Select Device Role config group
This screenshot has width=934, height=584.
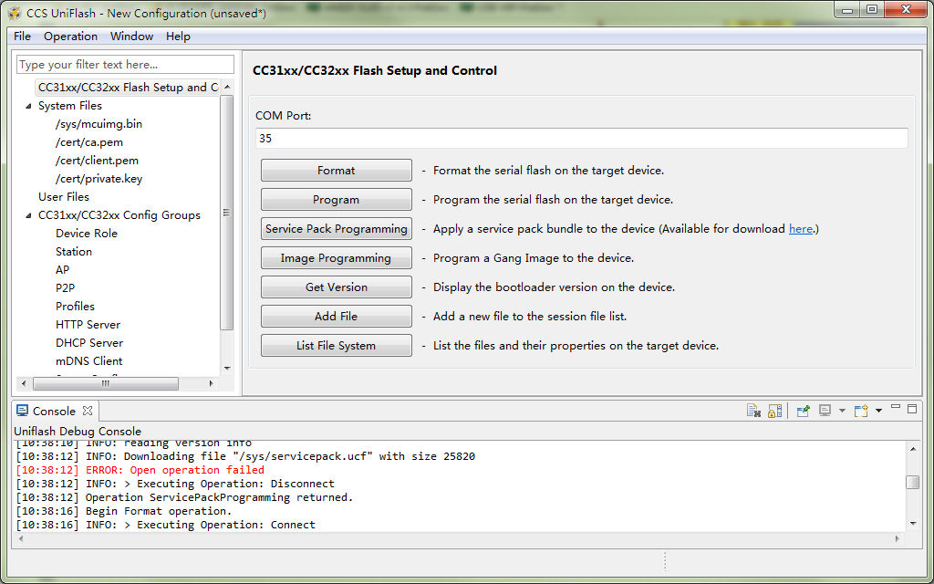pyautogui.click(x=87, y=234)
